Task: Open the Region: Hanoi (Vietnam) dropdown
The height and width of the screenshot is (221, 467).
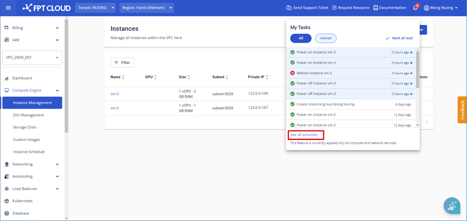Action: coord(147,8)
